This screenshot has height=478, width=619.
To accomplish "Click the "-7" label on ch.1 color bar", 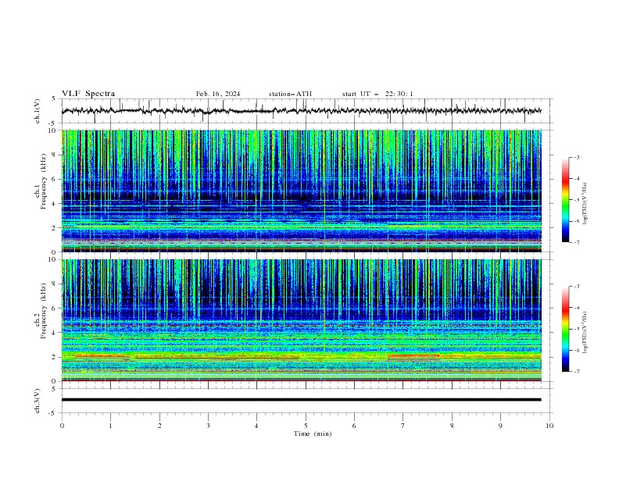I will pos(576,242).
